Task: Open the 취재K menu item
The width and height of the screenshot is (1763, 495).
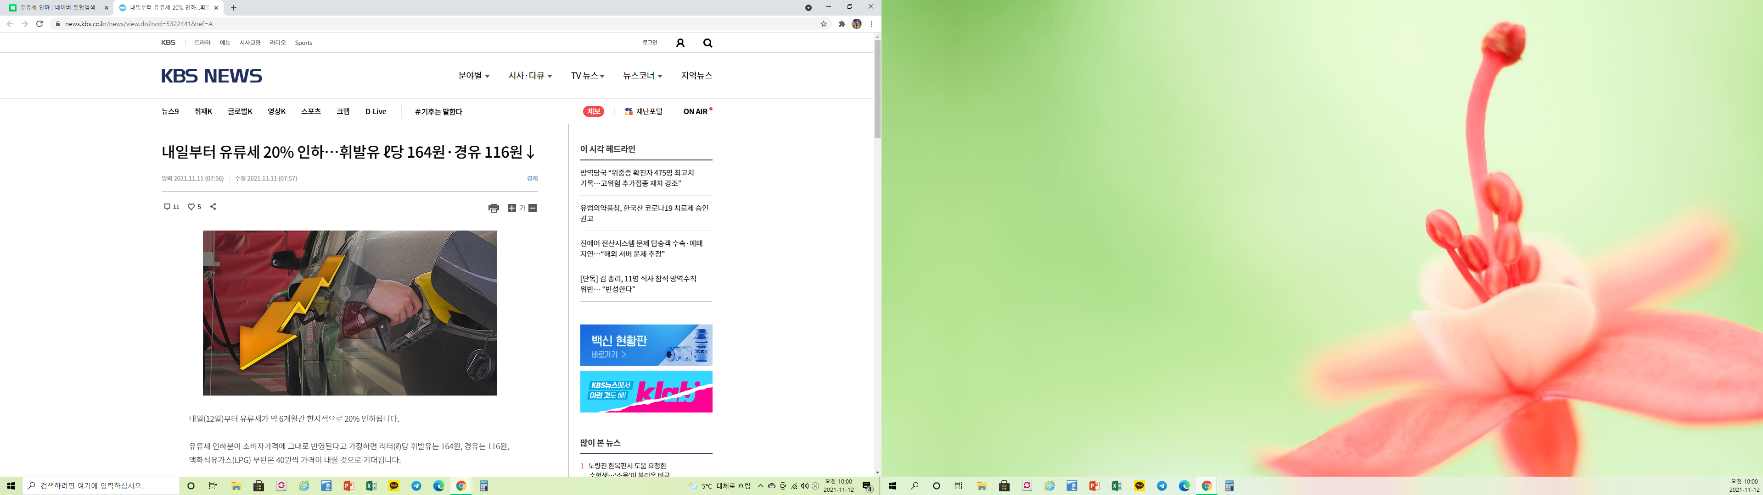Action: click(203, 111)
